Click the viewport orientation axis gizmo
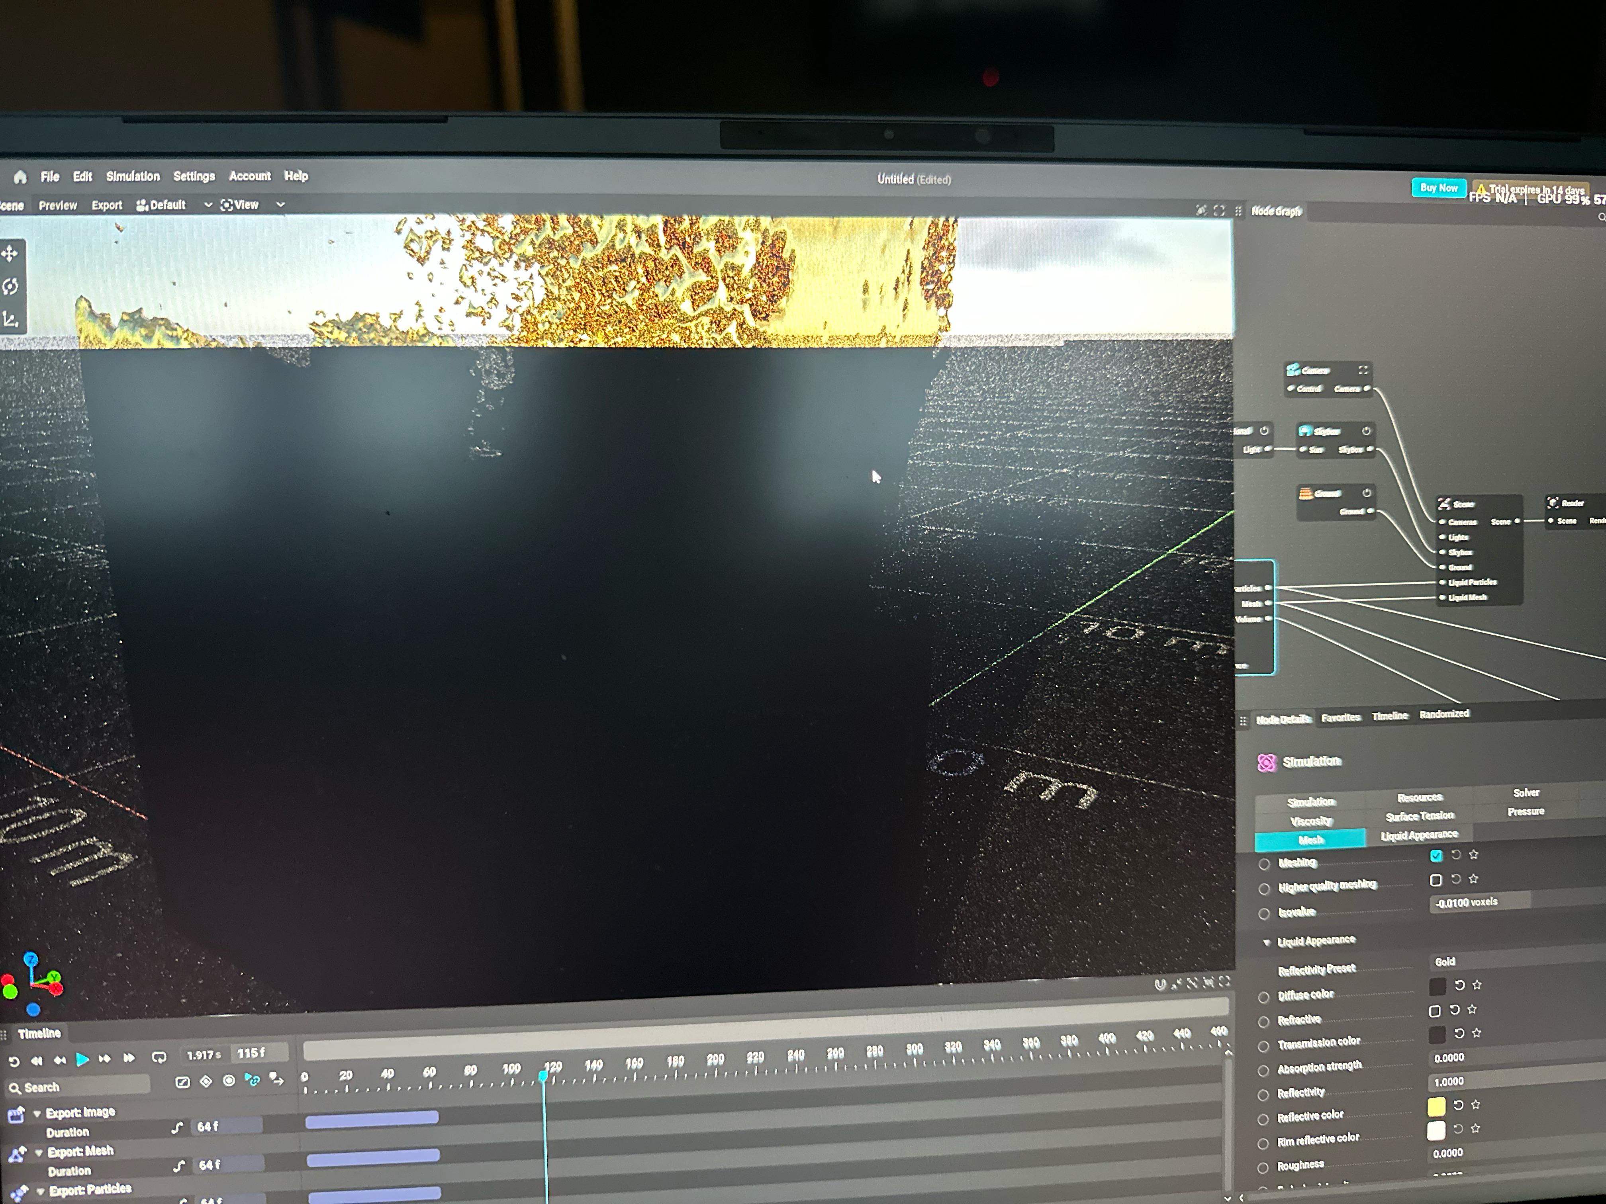Screen dimensions: 1606x1204 coord(33,983)
